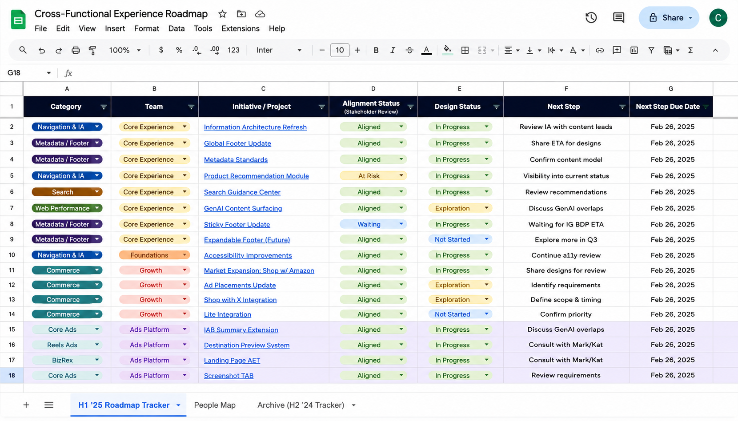Collapse the toolbar with the chevron
Image resolution: width=738 pixels, height=421 pixels.
coord(715,50)
